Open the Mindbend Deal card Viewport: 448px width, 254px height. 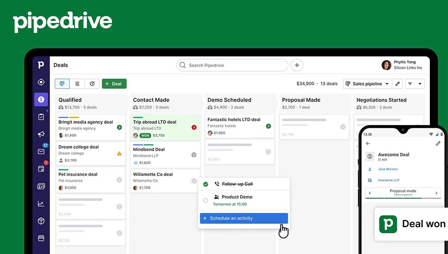pos(165,155)
